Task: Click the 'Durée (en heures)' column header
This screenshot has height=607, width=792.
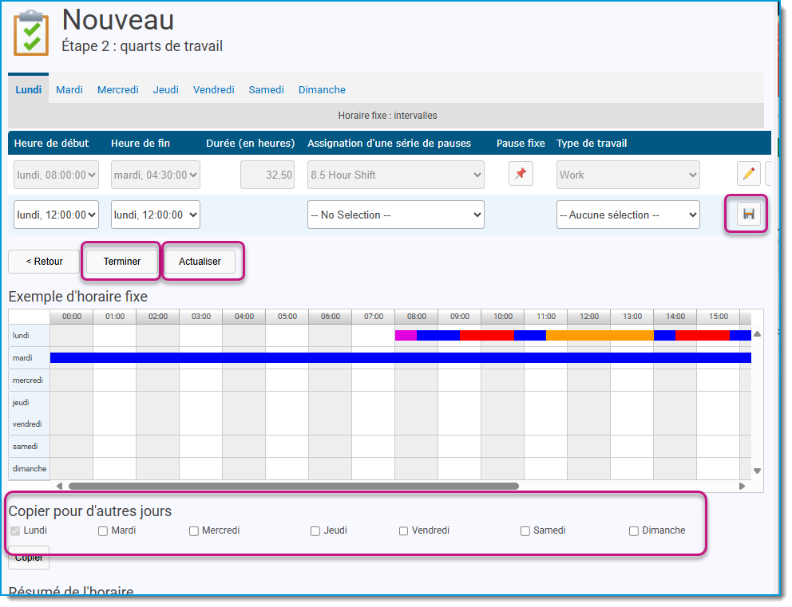Action: [x=250, y=144]
